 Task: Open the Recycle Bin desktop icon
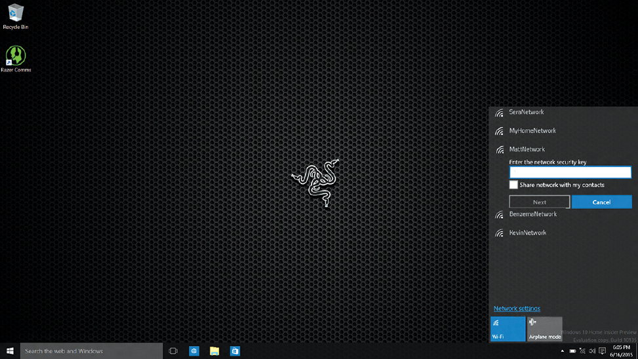(16, 16)
